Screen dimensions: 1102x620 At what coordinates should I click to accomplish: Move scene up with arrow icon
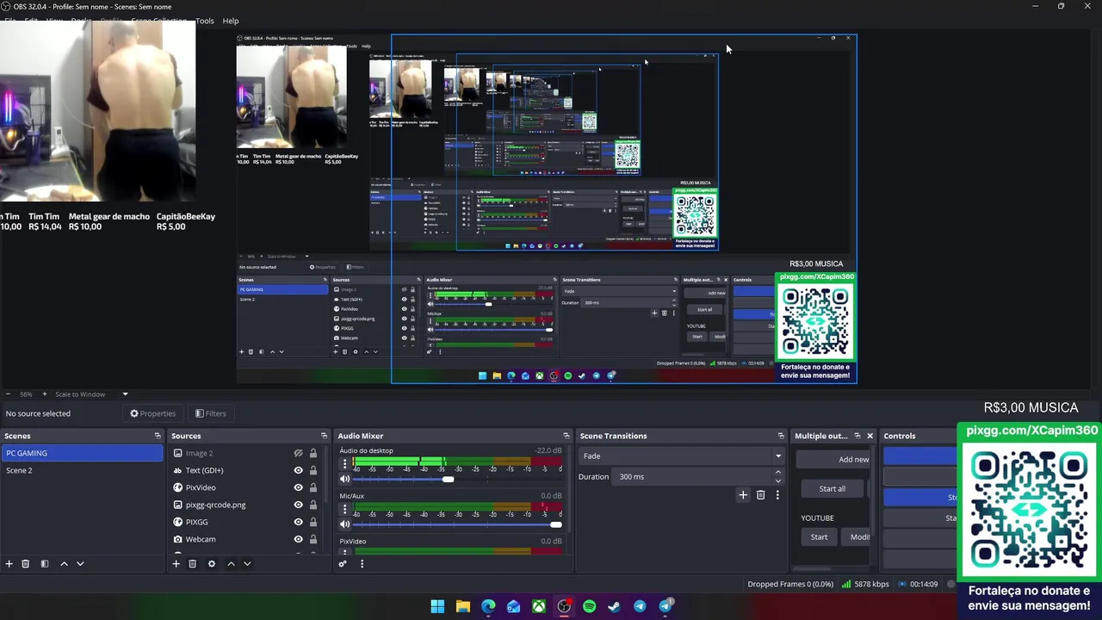64,564
